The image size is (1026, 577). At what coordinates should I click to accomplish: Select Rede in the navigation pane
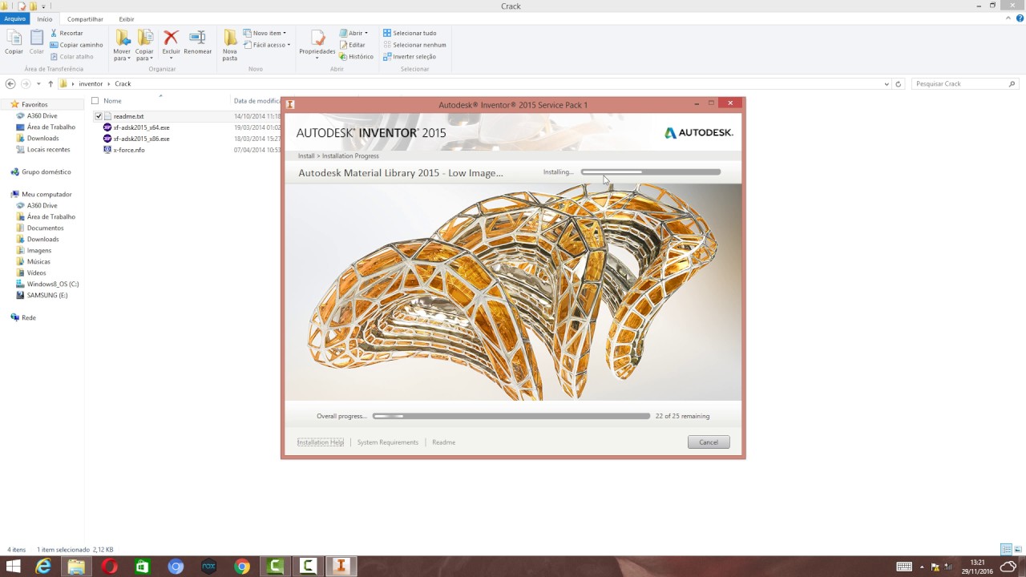28,318
